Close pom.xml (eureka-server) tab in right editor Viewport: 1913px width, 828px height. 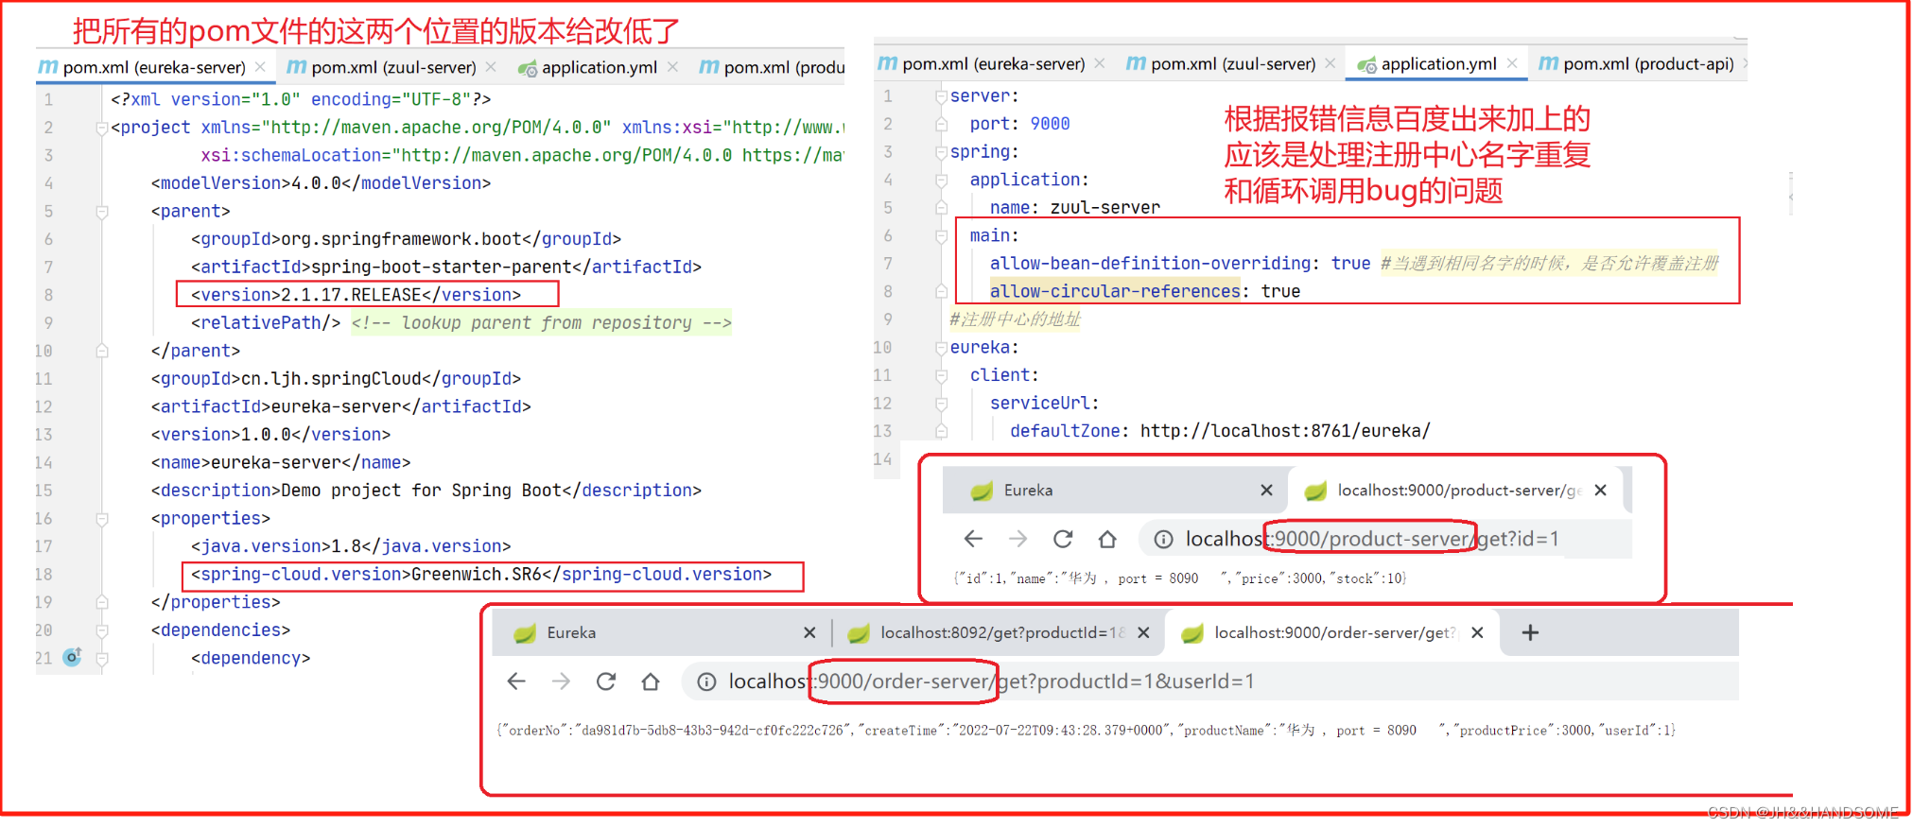pos(1100,63)
